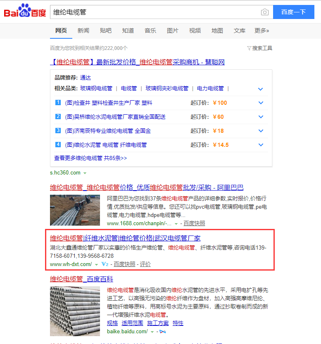
Task: Open 搜索工具 filter options
Action: [260, 48]
